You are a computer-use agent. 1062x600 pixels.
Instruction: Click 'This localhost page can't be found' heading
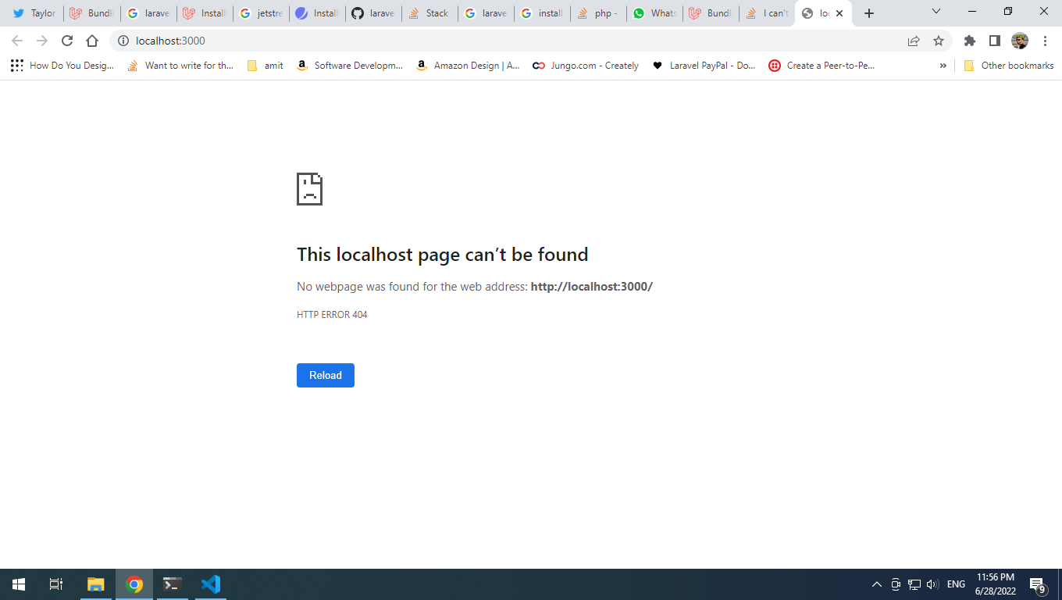[443, 255]
